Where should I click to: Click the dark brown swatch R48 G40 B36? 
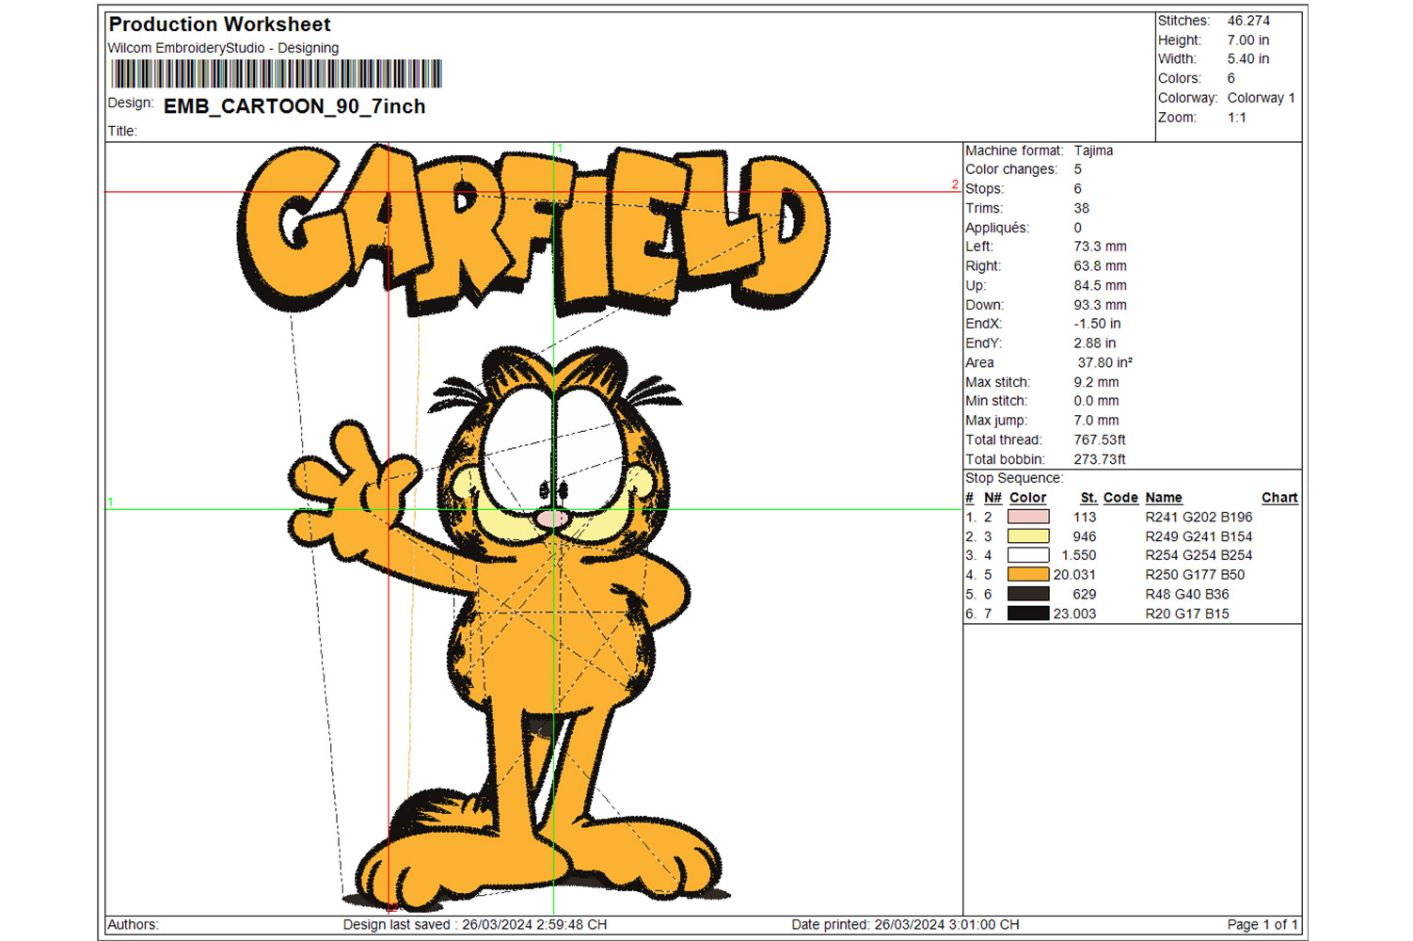point(1028,594)
